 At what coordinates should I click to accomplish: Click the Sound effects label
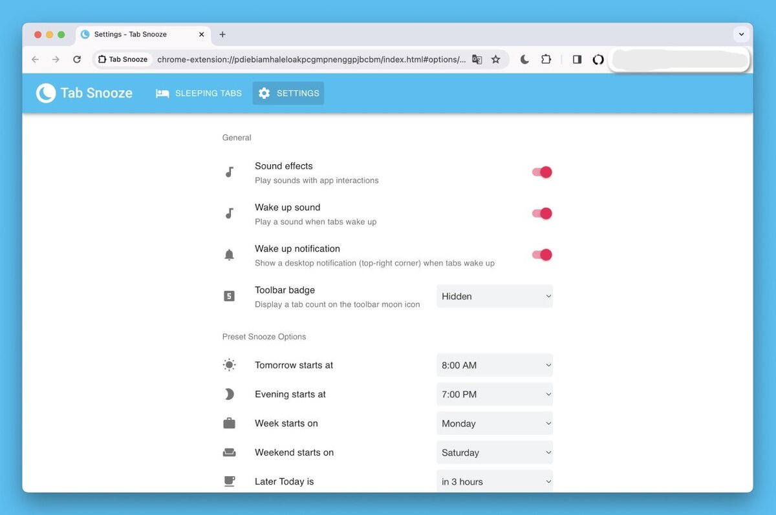(283, 166)
